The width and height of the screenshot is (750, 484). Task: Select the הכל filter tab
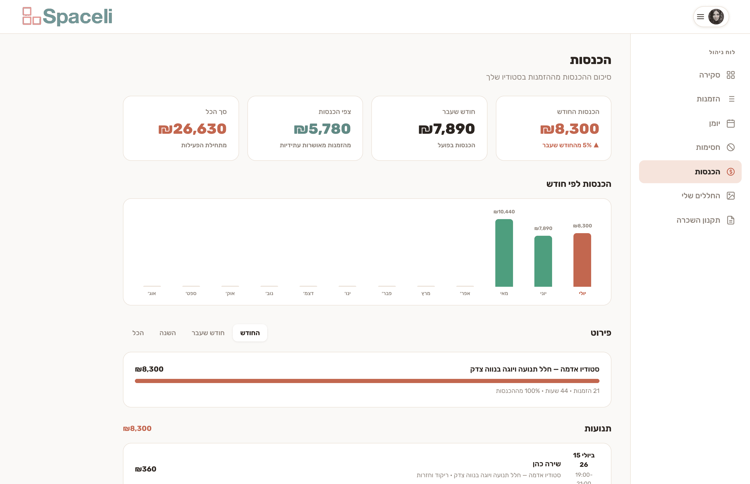coord(138,333)
